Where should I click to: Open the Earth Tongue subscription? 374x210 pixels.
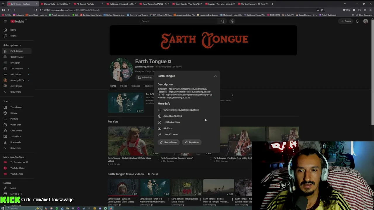16,51
